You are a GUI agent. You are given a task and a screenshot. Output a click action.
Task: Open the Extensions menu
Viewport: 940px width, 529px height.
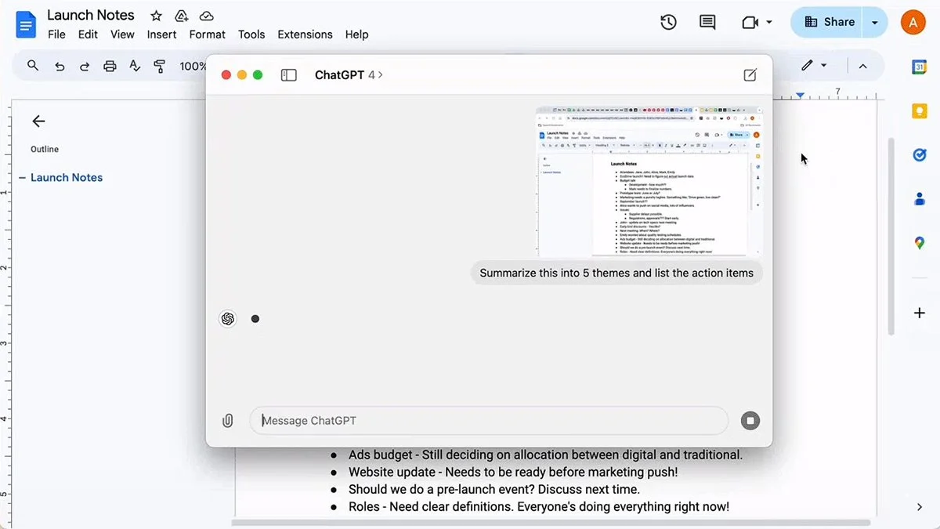[305, 34]
